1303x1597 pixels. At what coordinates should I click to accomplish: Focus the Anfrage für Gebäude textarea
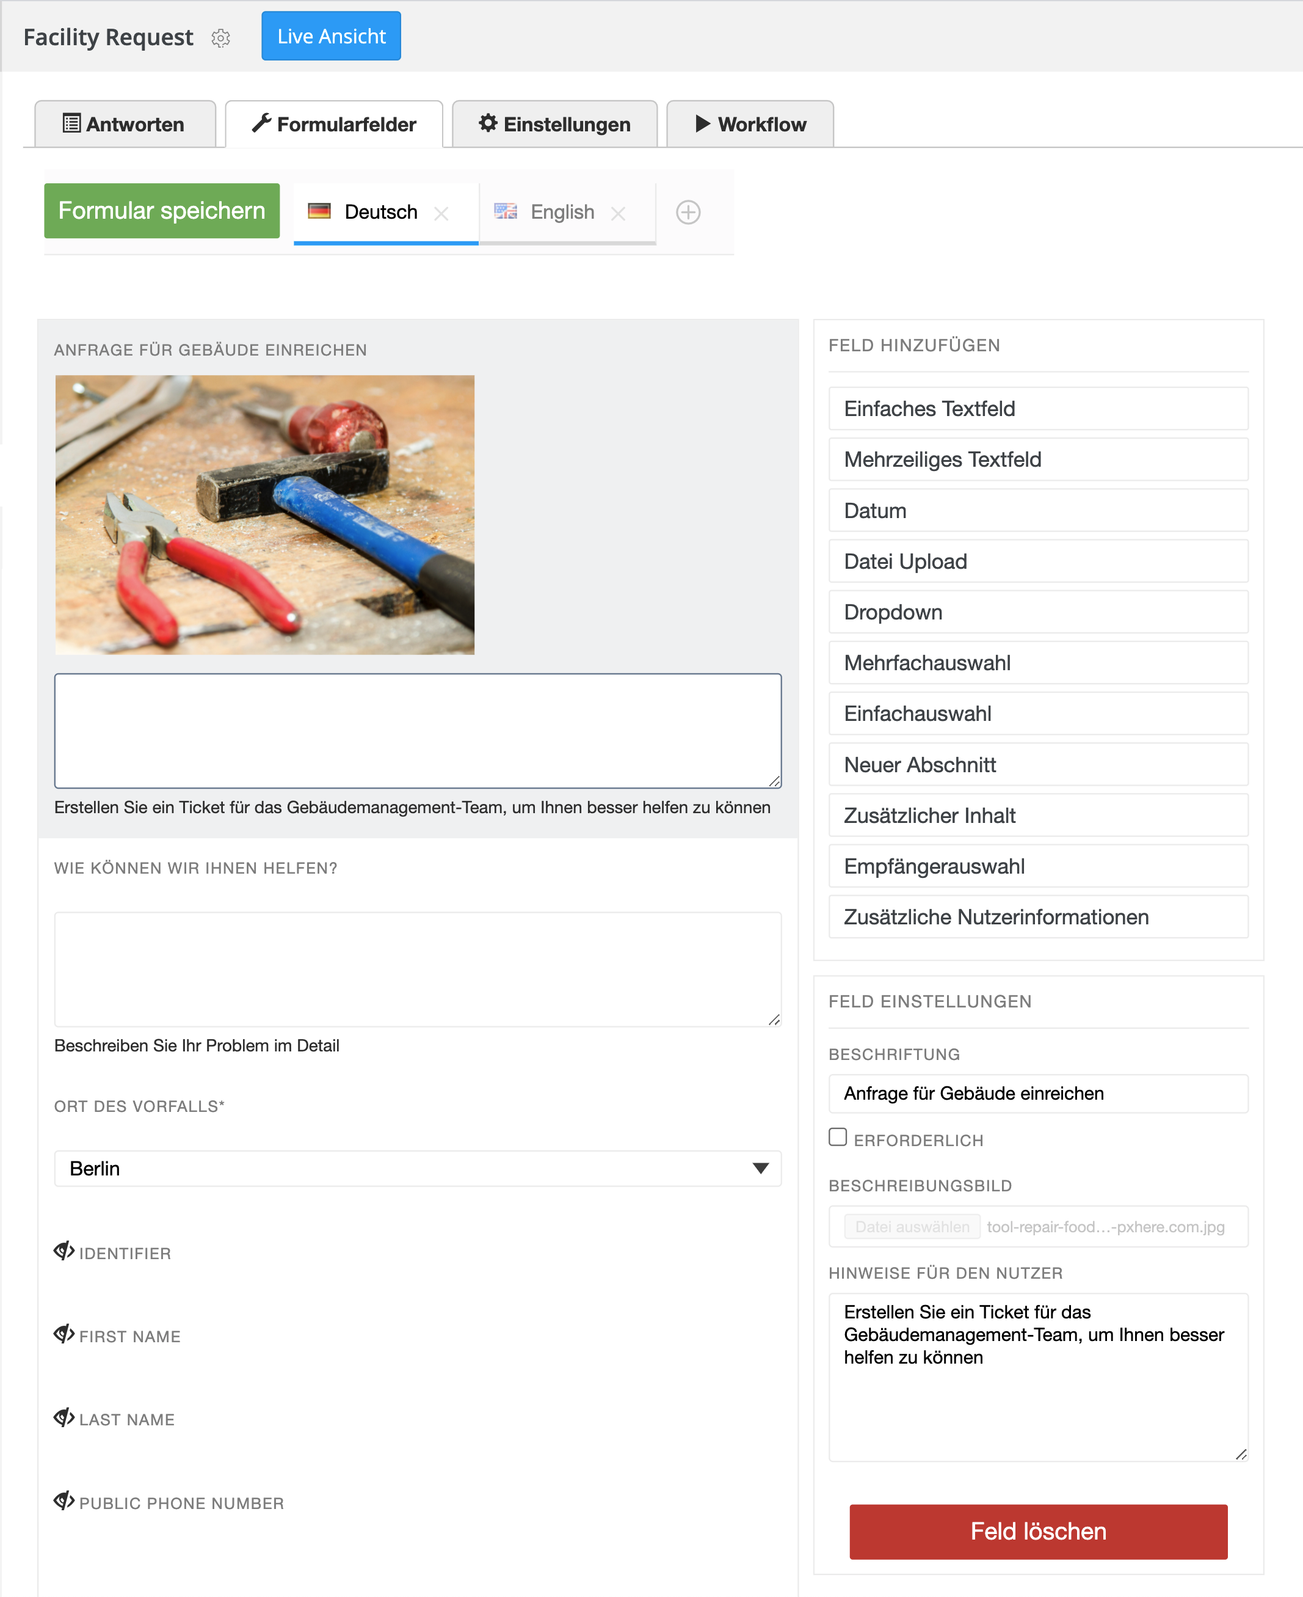point(418,731)
